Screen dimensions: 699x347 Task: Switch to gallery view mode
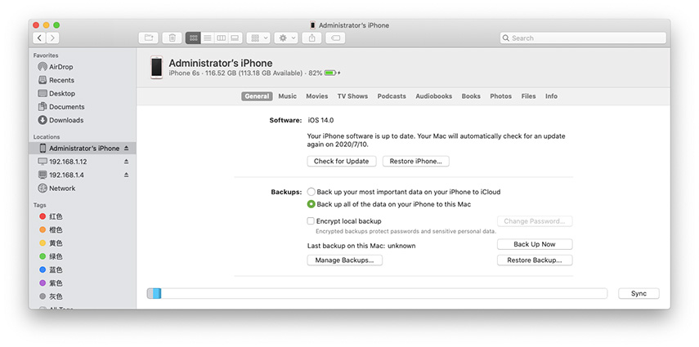tap(235, 38)
